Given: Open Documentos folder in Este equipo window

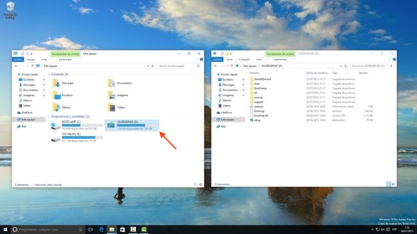Looking at the screenshot, I should (120, 83).
